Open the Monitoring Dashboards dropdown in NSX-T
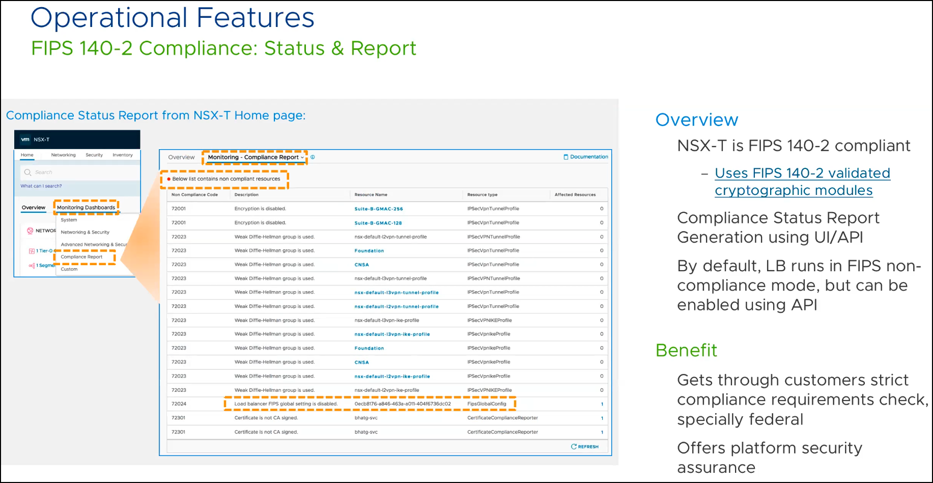This screenshot has width=933, height=483. point(86,208)
